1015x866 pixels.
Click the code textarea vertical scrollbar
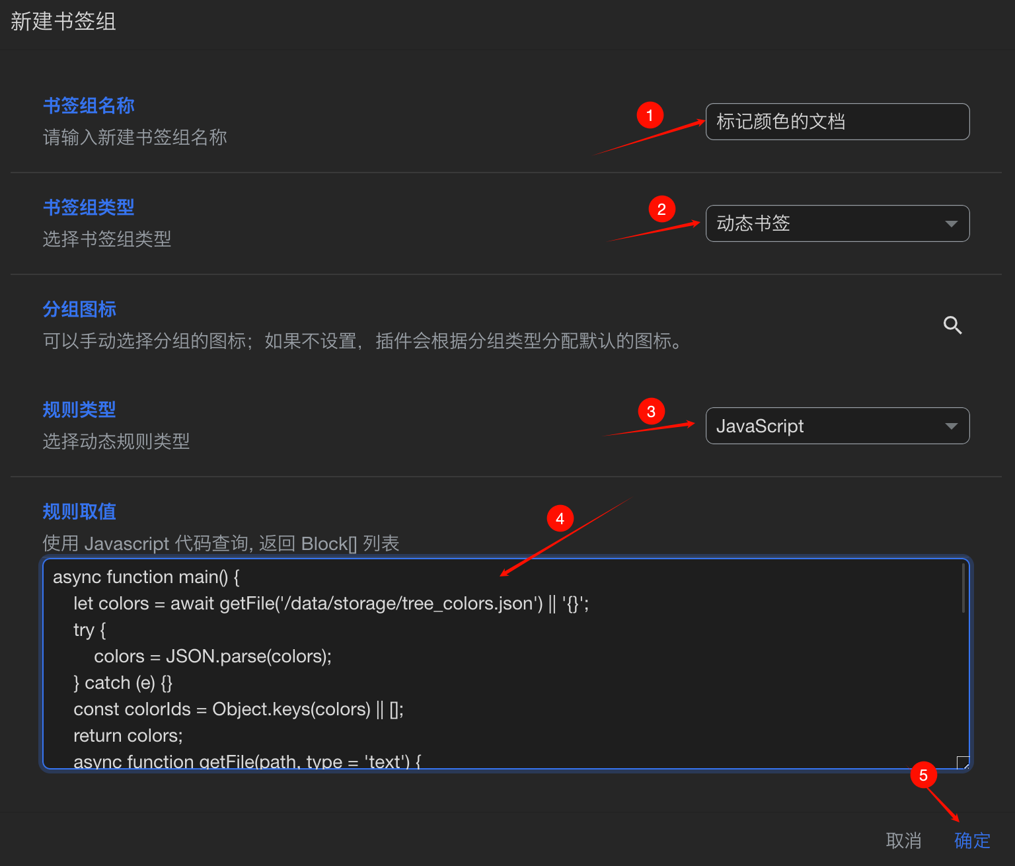pos(963,588)
